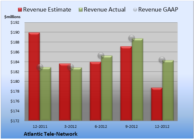Select the red estimate bar for 12-2012

point(157,104)
